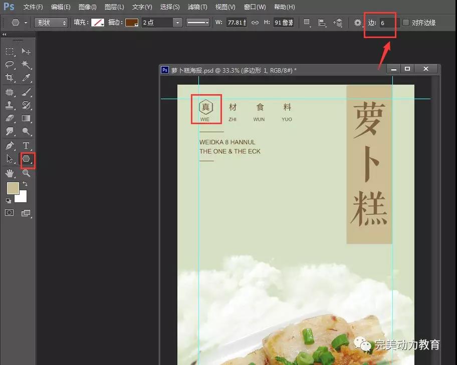The width and height of the screenshot is (457, 365).
Task: Open polygon options gear icon
Action: pos(357,23)
